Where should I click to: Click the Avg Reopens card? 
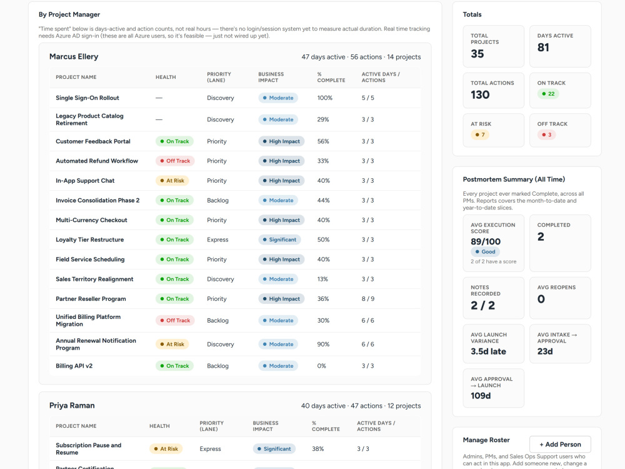[x=560, y=298]
